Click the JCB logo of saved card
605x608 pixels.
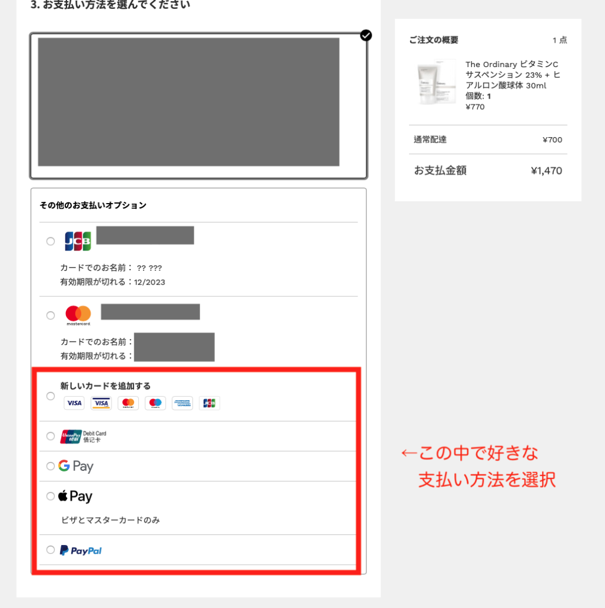point(78,241)
